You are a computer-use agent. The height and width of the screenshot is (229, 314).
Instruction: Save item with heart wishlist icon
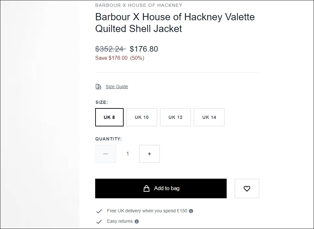(247, 188)
